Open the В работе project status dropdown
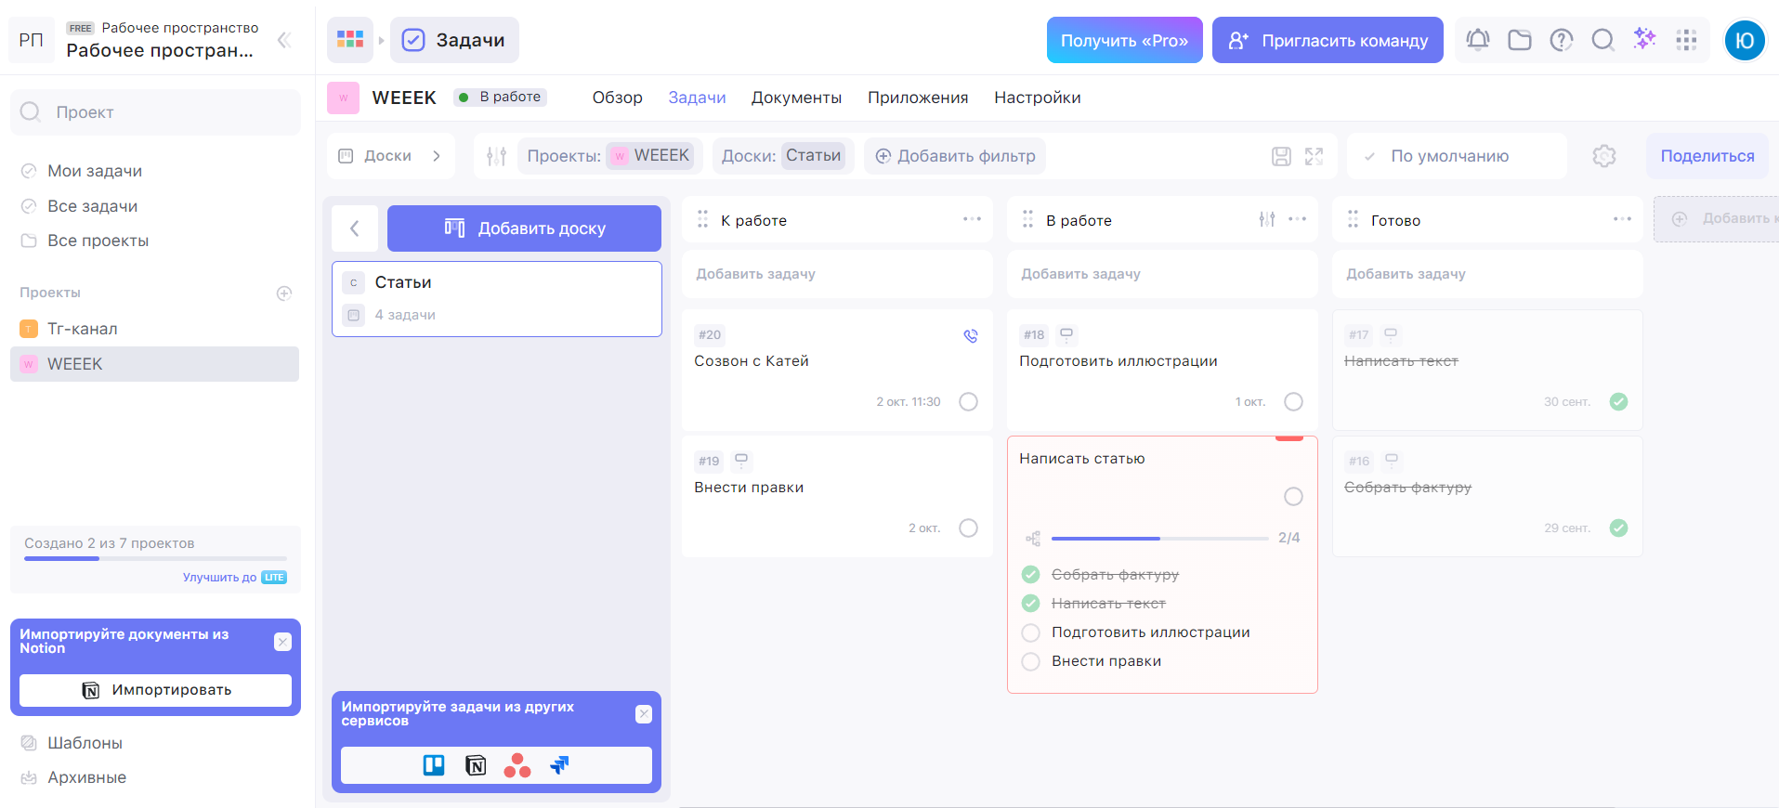This screenshot has height=808, width=1779. 500,97
